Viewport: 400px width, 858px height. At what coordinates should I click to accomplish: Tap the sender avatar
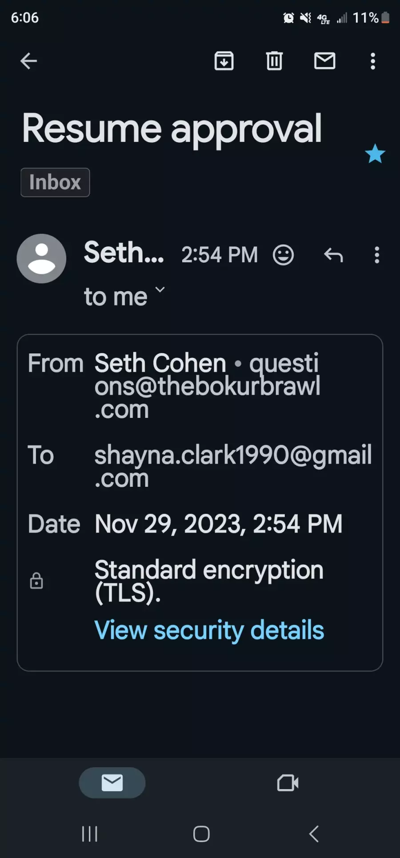(x=41, y=258)
